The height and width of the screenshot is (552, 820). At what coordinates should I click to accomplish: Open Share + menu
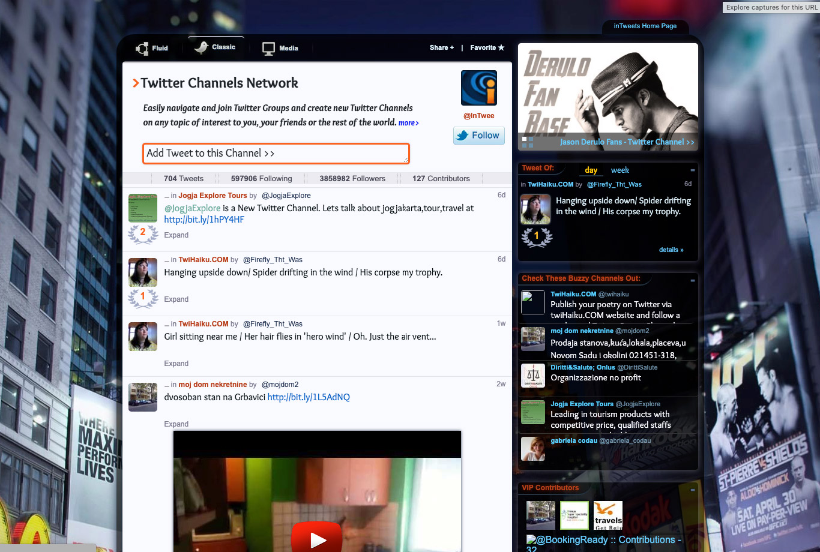[x=442, y=47]
